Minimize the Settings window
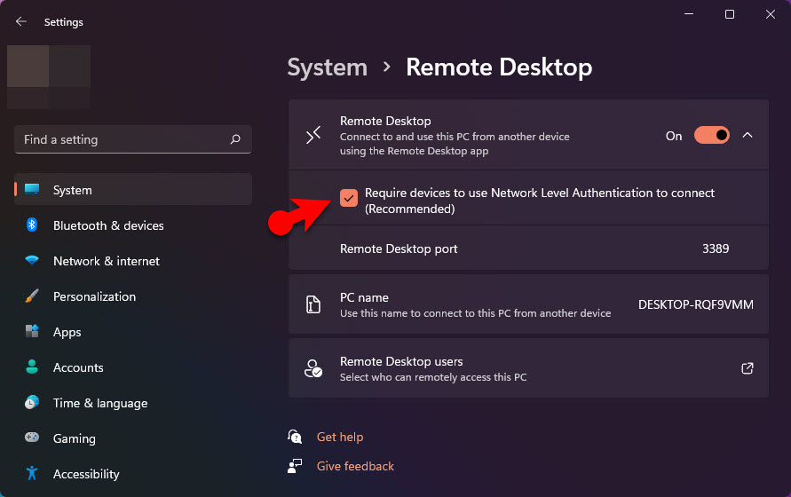Image resolution: width=791 pixels, height=497 pixels. (x=689, y=14)
